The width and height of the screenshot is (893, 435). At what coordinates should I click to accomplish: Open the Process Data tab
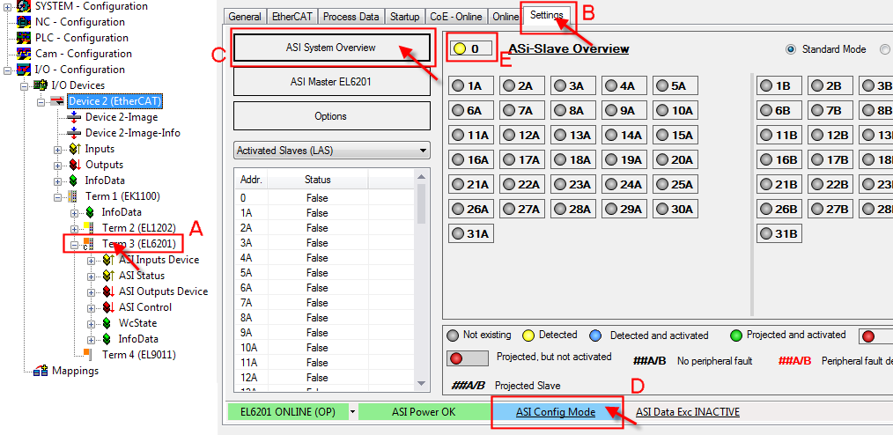(x=351, y=17)
